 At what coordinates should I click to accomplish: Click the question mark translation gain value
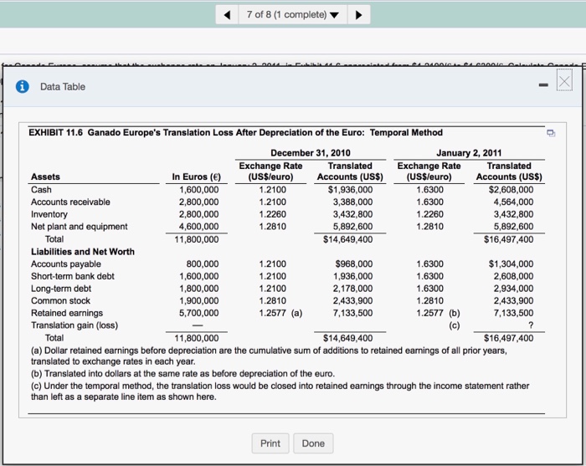coord(531,325)
